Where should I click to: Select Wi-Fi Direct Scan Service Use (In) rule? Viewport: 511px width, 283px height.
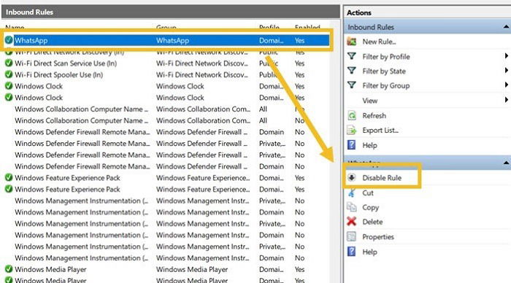point(66,63)
